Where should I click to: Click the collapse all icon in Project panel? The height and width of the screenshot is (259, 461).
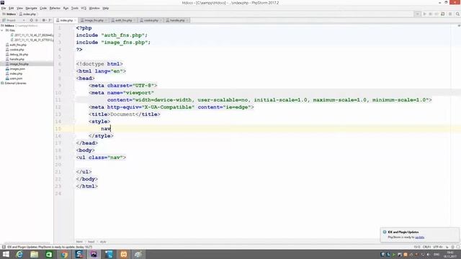point(37,20)
